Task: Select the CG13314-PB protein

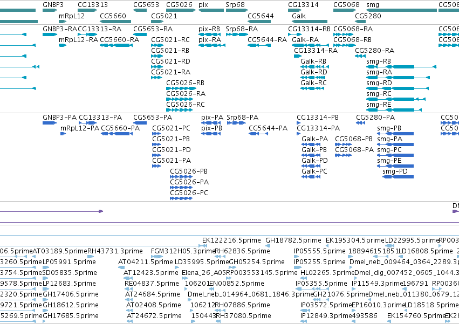Action: tap(299, 123)
